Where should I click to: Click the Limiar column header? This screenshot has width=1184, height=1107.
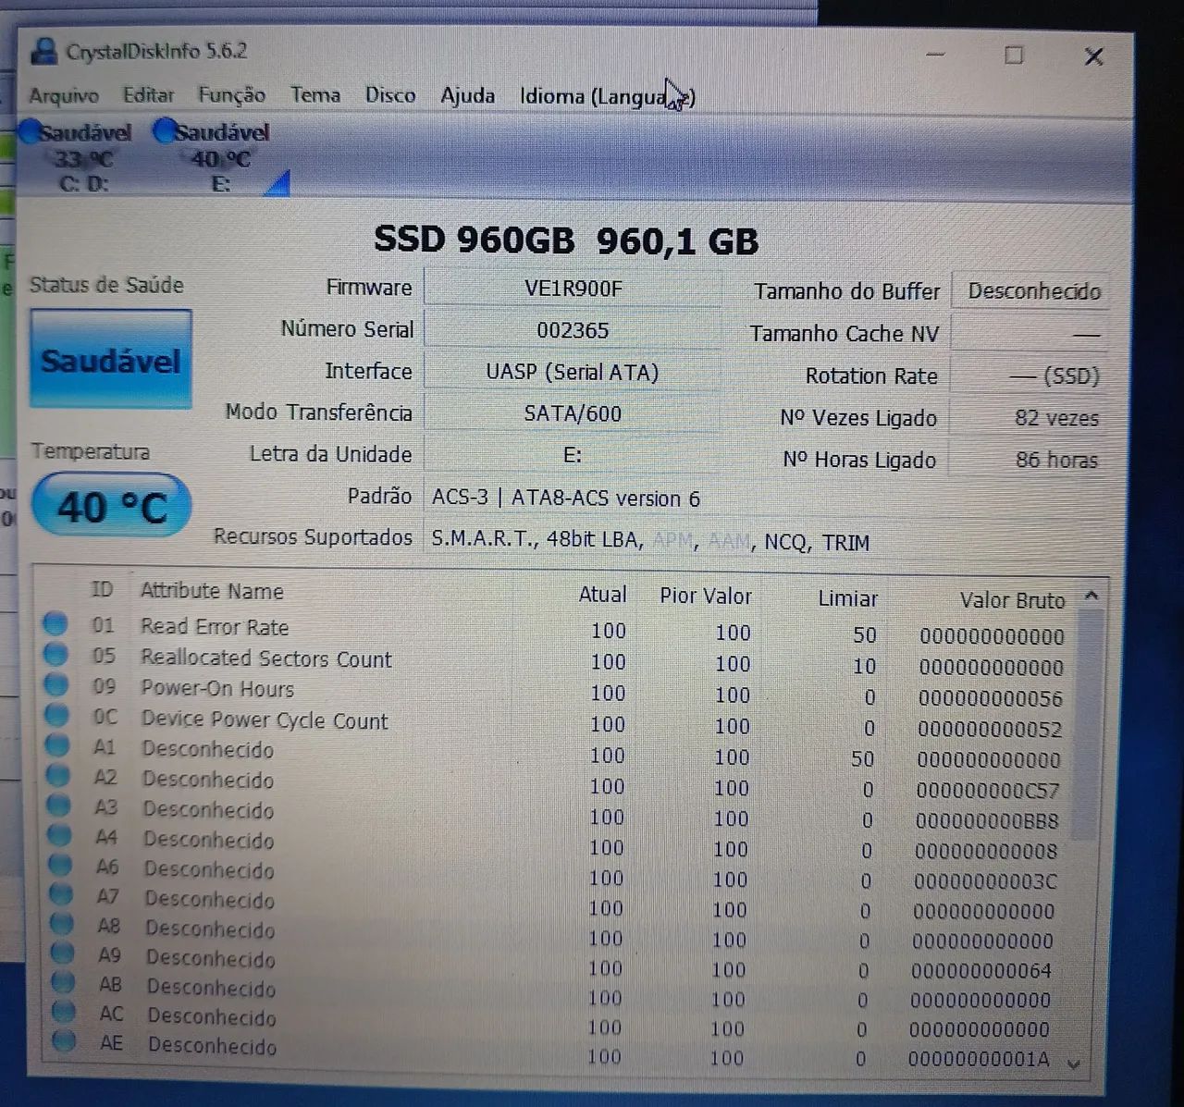tap(847, 598)
